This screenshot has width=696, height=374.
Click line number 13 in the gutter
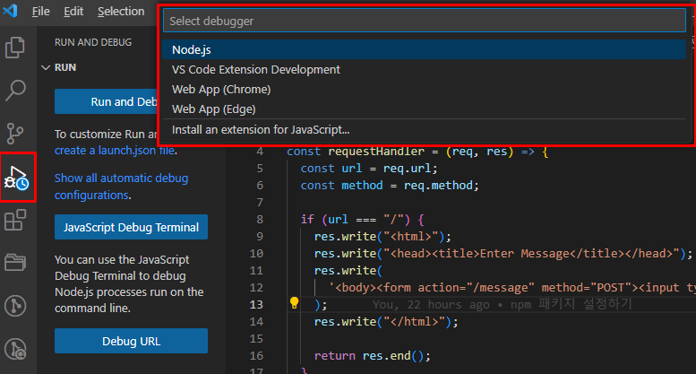(x=256, y=305)
